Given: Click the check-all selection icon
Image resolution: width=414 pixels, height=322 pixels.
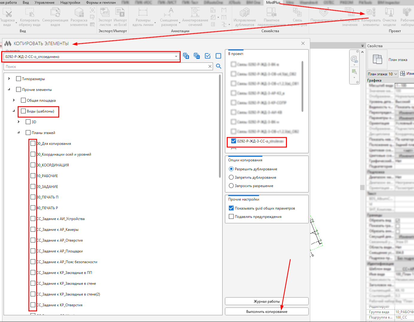Looking at the screenshot, I should [x=208, y=56].
